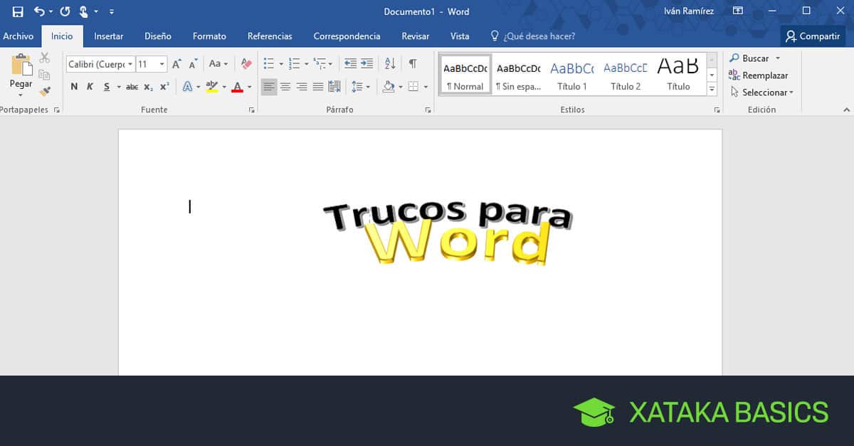This screenshot has height=446, width=854.
Task: Open the font size dropdown
Action: pyautogui.click(x=162, y=63)
